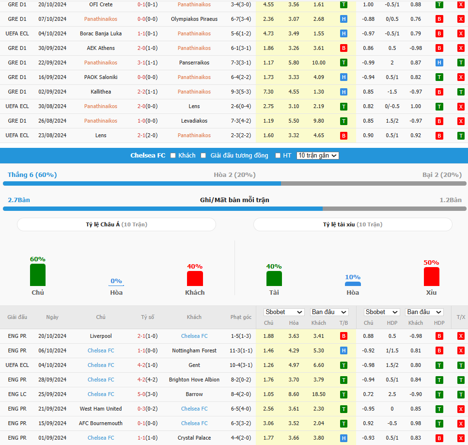Click the red X badge in OFI Crete row
Image resolution: width=468 pixels, height=445 pixels.
[461, 5]
